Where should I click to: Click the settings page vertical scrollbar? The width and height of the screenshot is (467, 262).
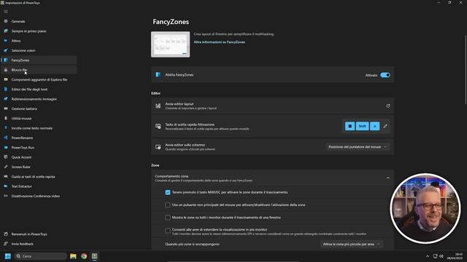click(466, 70)
